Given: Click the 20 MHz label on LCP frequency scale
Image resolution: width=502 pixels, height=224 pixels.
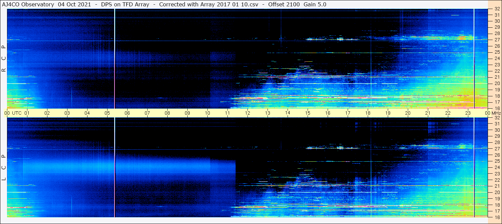Looking at the screenshot, I should 497,192.
